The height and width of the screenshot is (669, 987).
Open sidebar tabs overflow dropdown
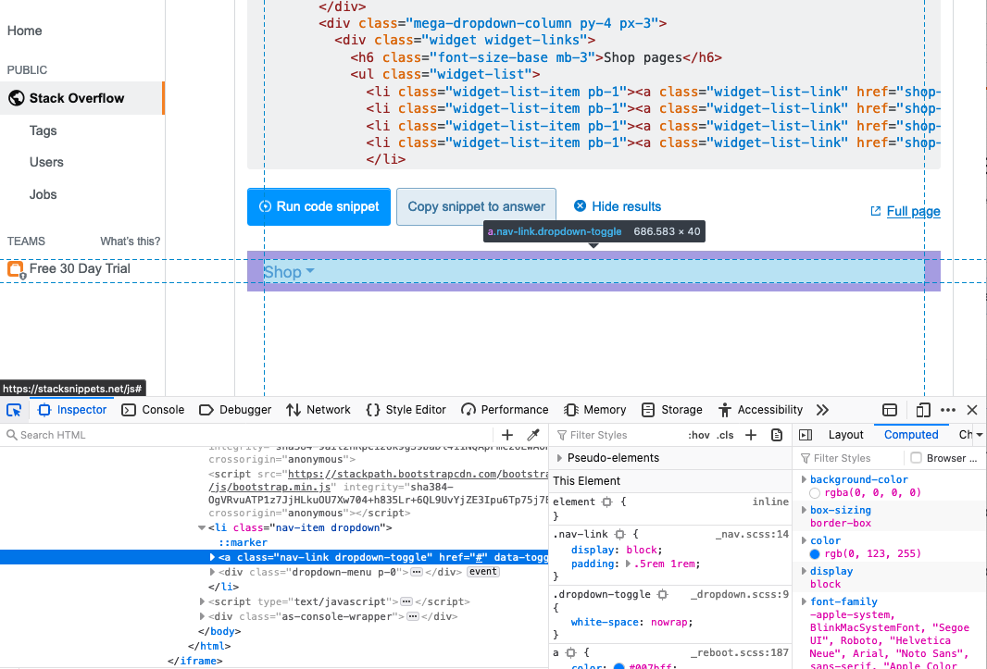point(981,435)
